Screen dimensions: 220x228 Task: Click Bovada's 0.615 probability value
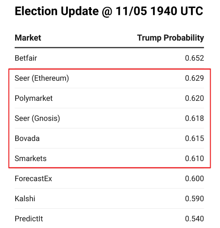pos(195,138)
